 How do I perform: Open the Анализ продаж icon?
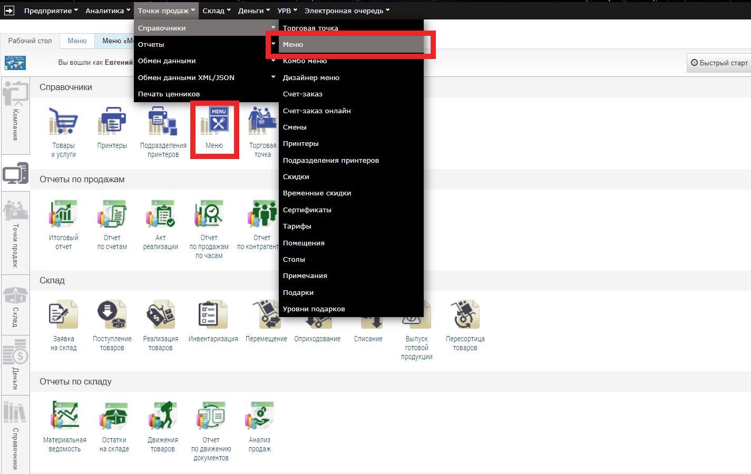pos(259,417)
